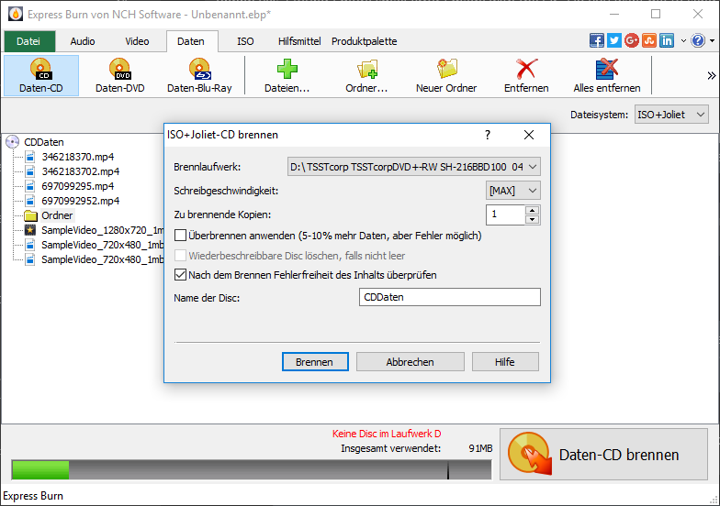Select file 3462183702.mp4 in tree
The image size is (720, 506).
coord(81,171)
